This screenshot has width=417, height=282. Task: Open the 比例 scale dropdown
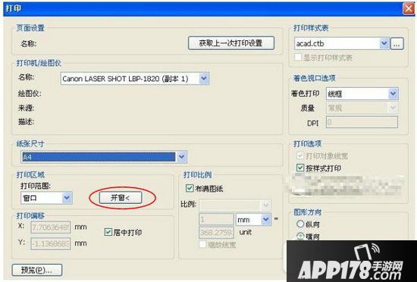[x=235, y=205]
